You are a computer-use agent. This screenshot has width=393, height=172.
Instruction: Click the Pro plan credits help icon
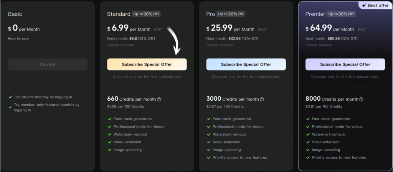coord(262,99)
